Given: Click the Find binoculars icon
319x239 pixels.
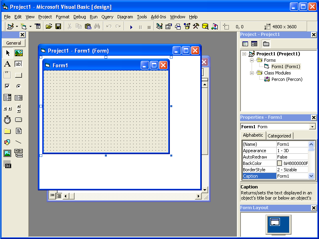Looking at the screenshot, I should [97, 26].
